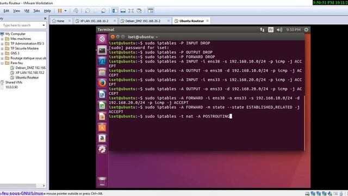Open the snapshot manager toolbar icon
This screenshot has height=196, width=348.
tap(103, 11)
